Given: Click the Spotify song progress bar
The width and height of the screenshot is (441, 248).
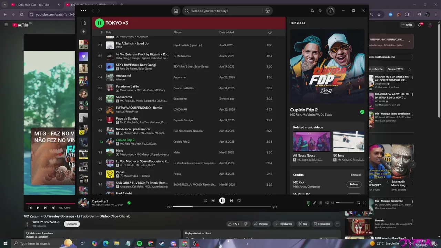Looking at the screenshot, I should point(222,207).
